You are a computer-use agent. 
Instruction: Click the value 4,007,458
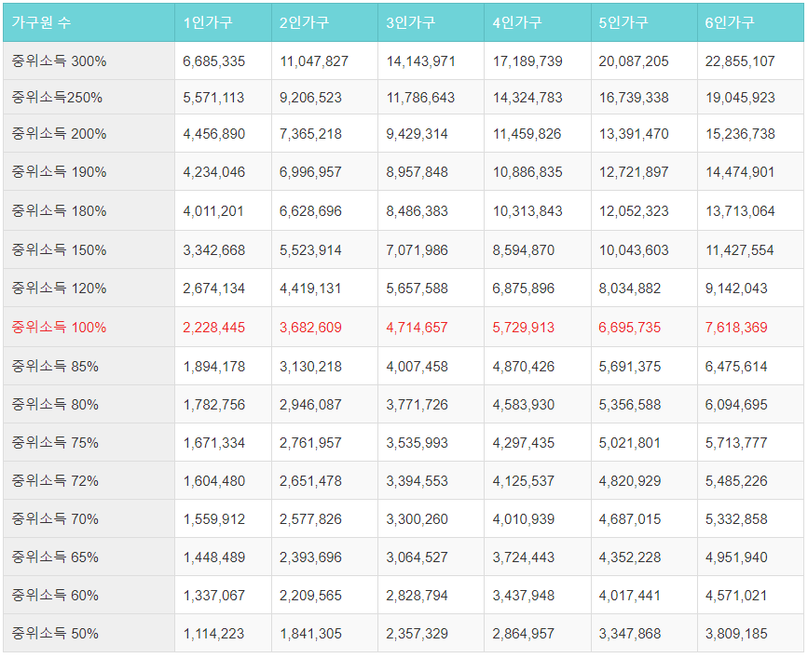pos(417,367)
